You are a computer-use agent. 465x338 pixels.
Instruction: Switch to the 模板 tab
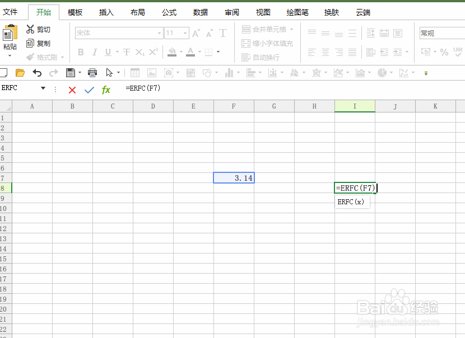[75, 12]
